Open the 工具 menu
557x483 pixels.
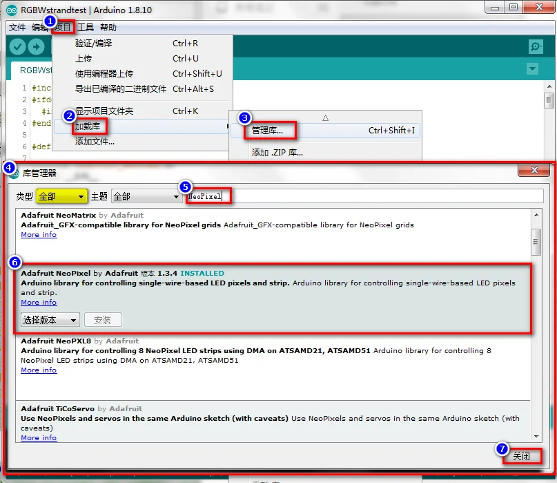tap(86, 28)
